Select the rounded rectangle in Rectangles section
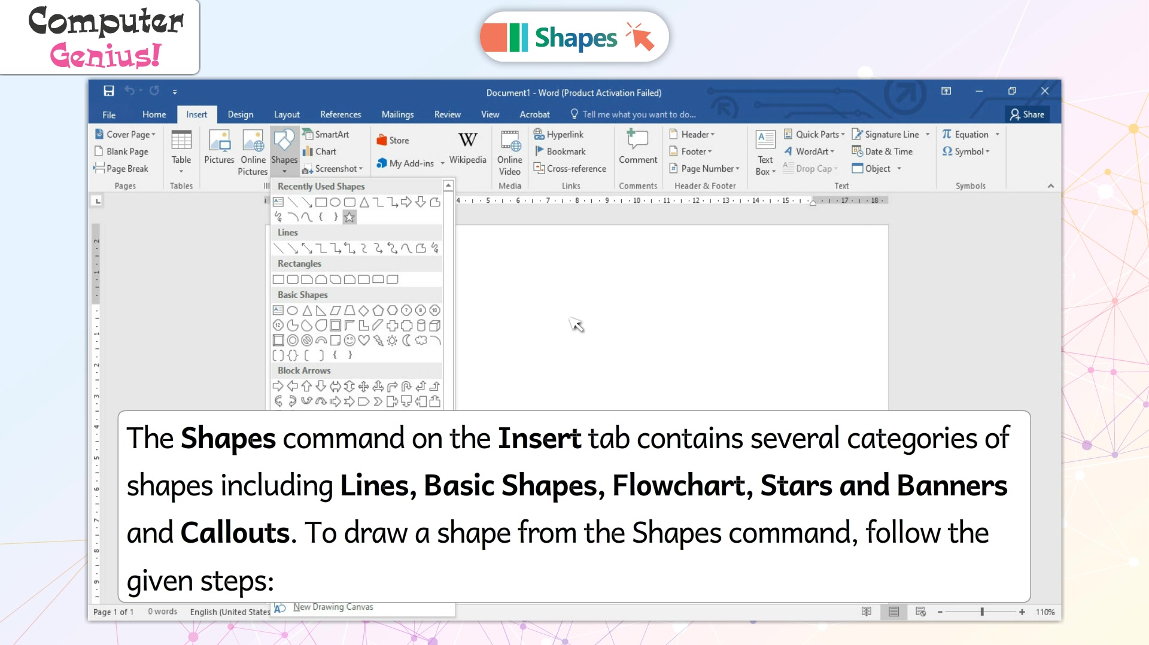The width and height of the screenshot is (1149, 645). point(293,279)
